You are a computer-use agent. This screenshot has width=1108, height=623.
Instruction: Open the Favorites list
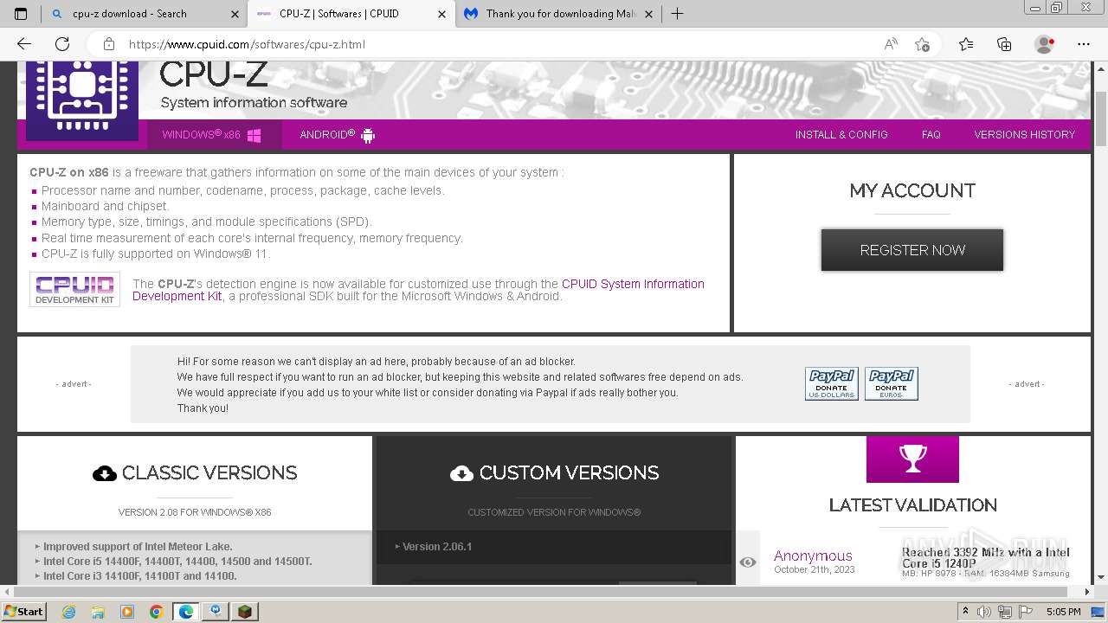click(x=966, y=44)
